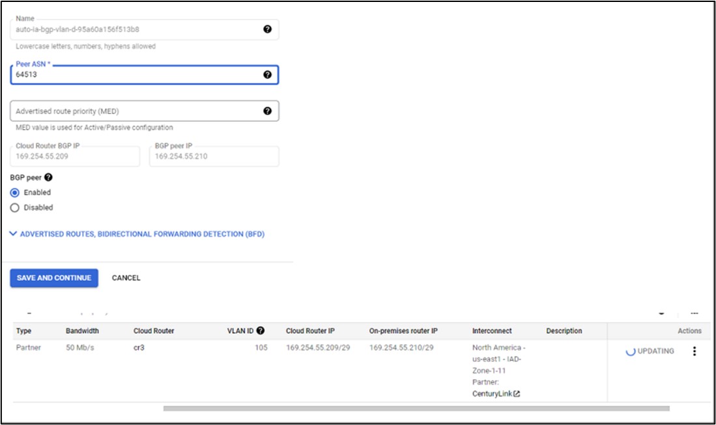Click the Peer ASN help icon
Viewport: 716px width, 425px height.
(267, 75)
